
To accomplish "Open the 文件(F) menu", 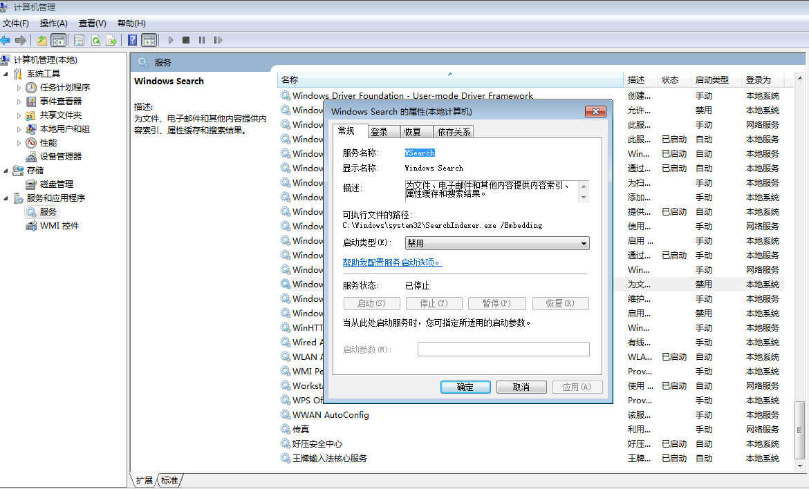I will coord(16,23).
